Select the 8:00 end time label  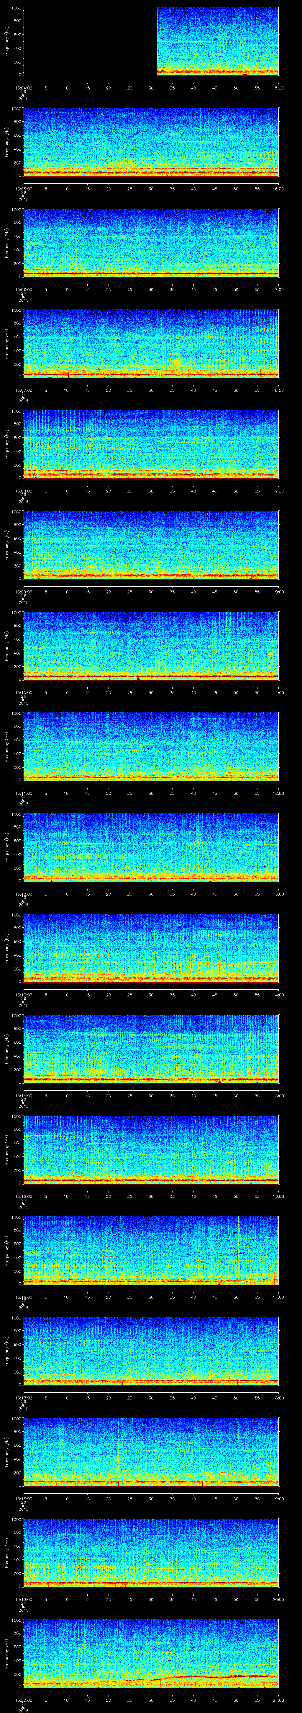click(x=279, y=390)
